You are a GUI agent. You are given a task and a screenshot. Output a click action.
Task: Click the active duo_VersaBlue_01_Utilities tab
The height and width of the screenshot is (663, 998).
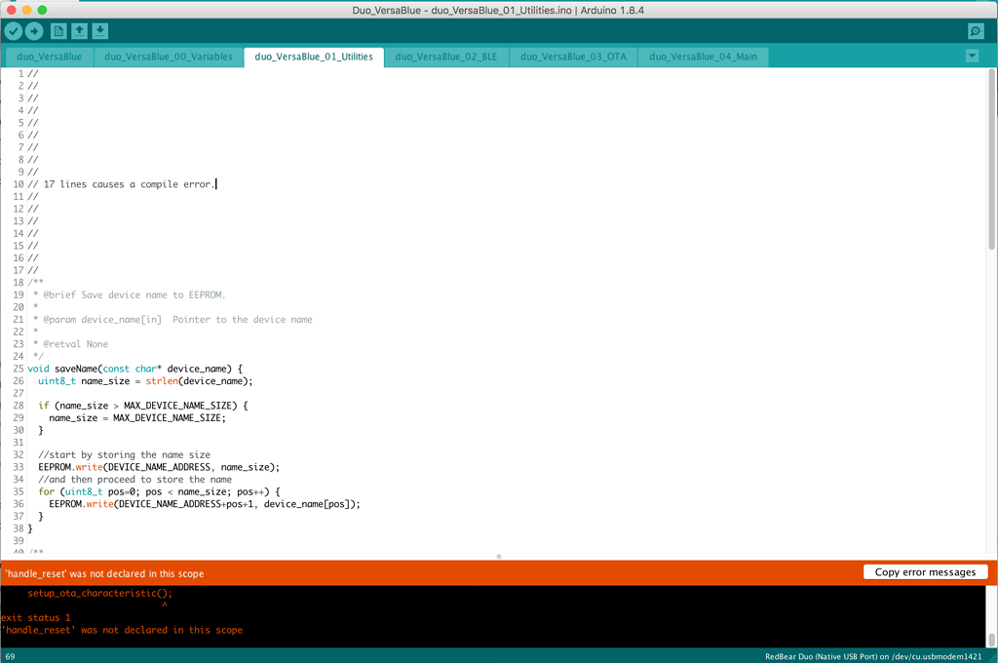[x=315, y=56]
